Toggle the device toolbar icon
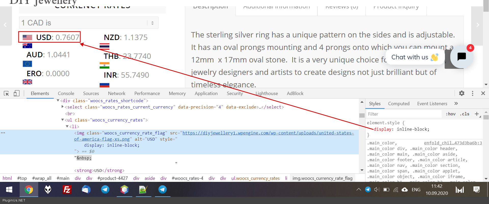489x204 pixels. click(x=17, y=93)
